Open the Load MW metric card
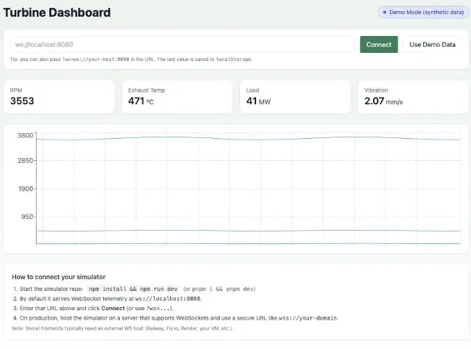The width and height of the screenshot is (471, 349). (x=294, y=96)
